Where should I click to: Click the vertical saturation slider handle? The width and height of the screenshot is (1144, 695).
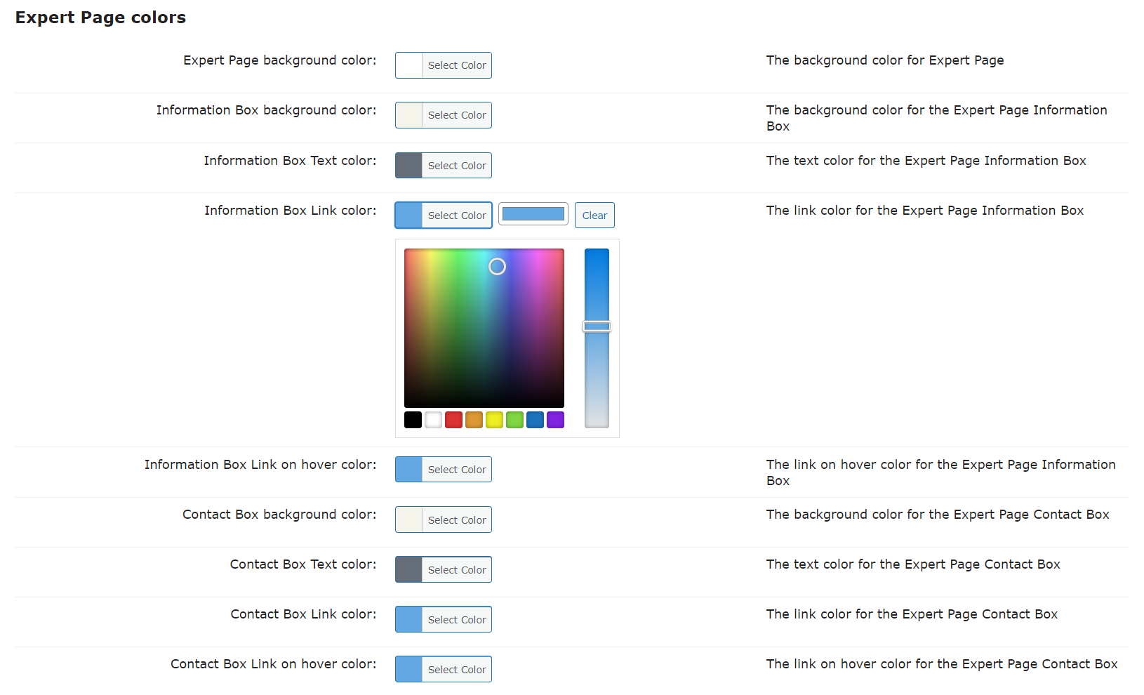click(597, 326)
